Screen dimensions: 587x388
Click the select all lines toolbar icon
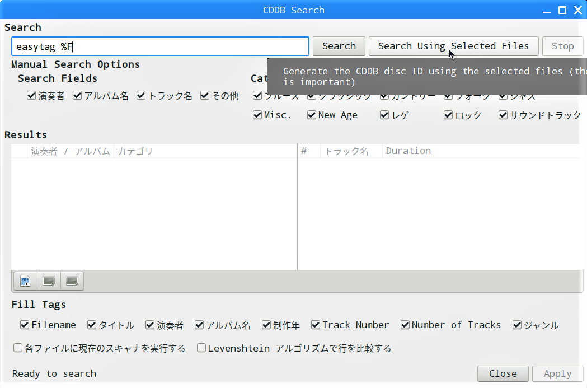tap(25, 281)
